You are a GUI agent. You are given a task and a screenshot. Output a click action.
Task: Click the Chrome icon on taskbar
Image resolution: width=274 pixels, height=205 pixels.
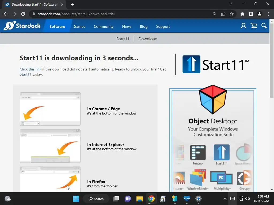tap(151, 199)
